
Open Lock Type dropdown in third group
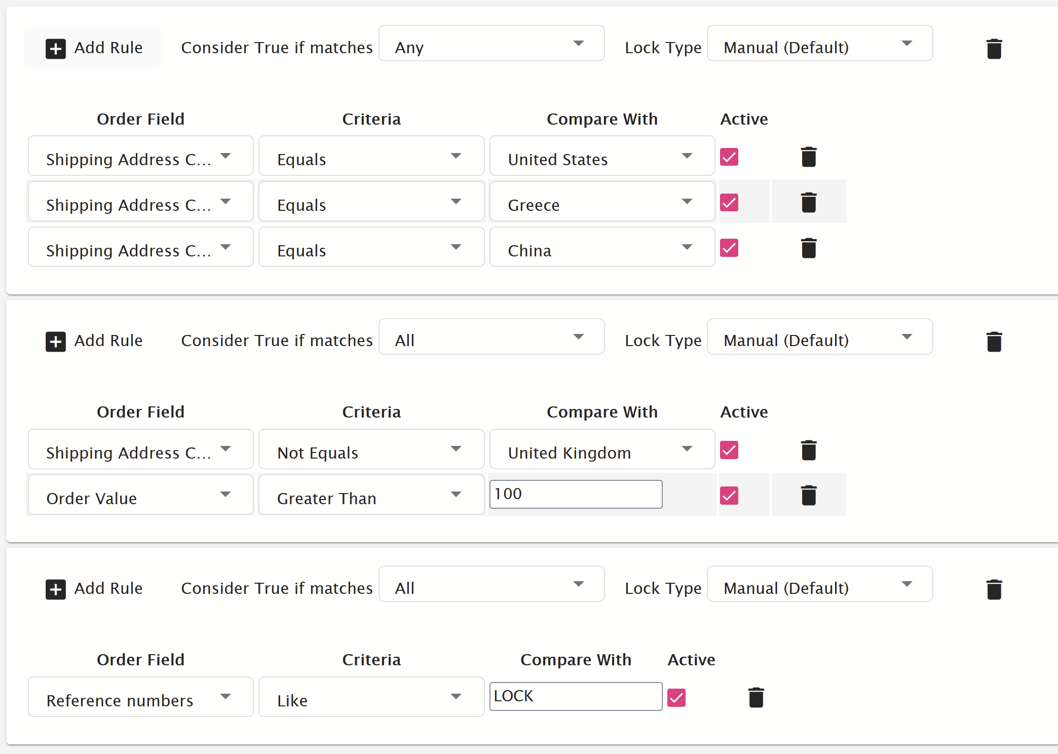point(820,584)
